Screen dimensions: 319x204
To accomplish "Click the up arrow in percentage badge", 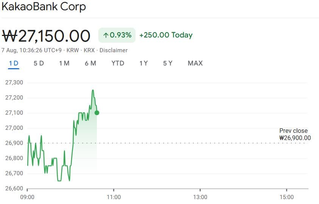I will 106,35.
